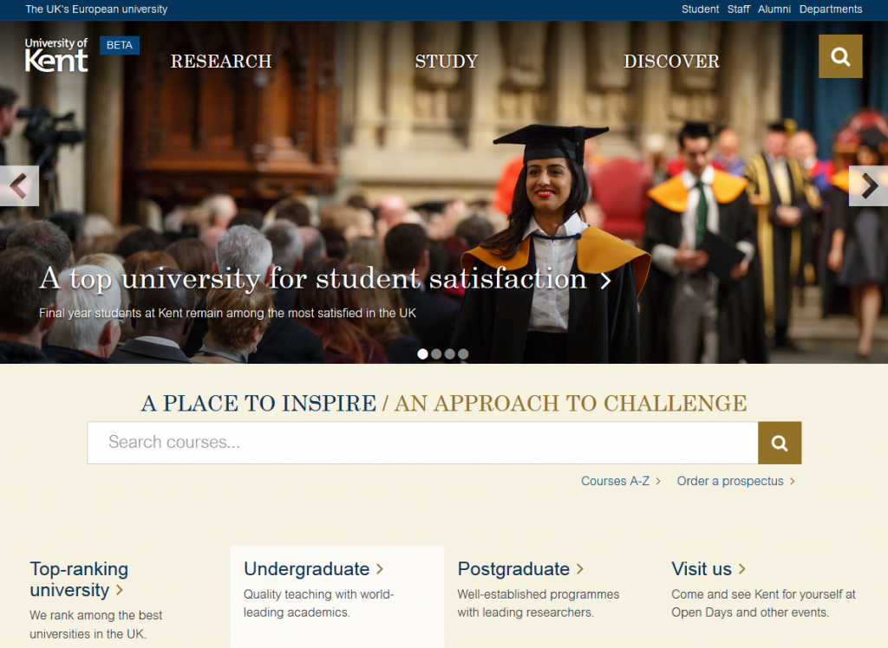Viewport: 888px width, 648px height.
Task: Switch to the second carousel slide dot
Action: click(x=436, y=353)
